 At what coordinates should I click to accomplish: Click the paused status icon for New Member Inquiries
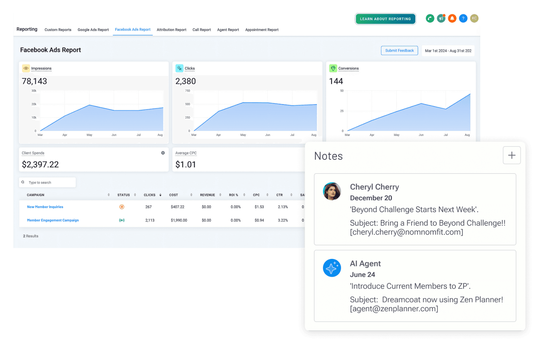[x=122, y=207]
